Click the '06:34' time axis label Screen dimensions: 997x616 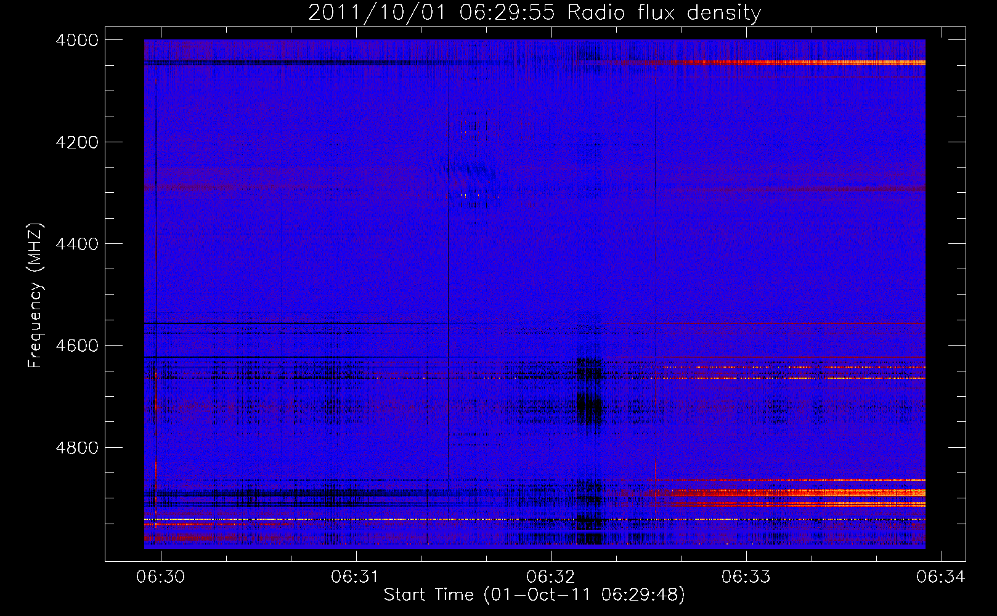click(x=940, y=577)
